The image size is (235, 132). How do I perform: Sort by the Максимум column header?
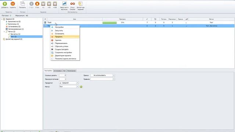[x=172, y=19]
